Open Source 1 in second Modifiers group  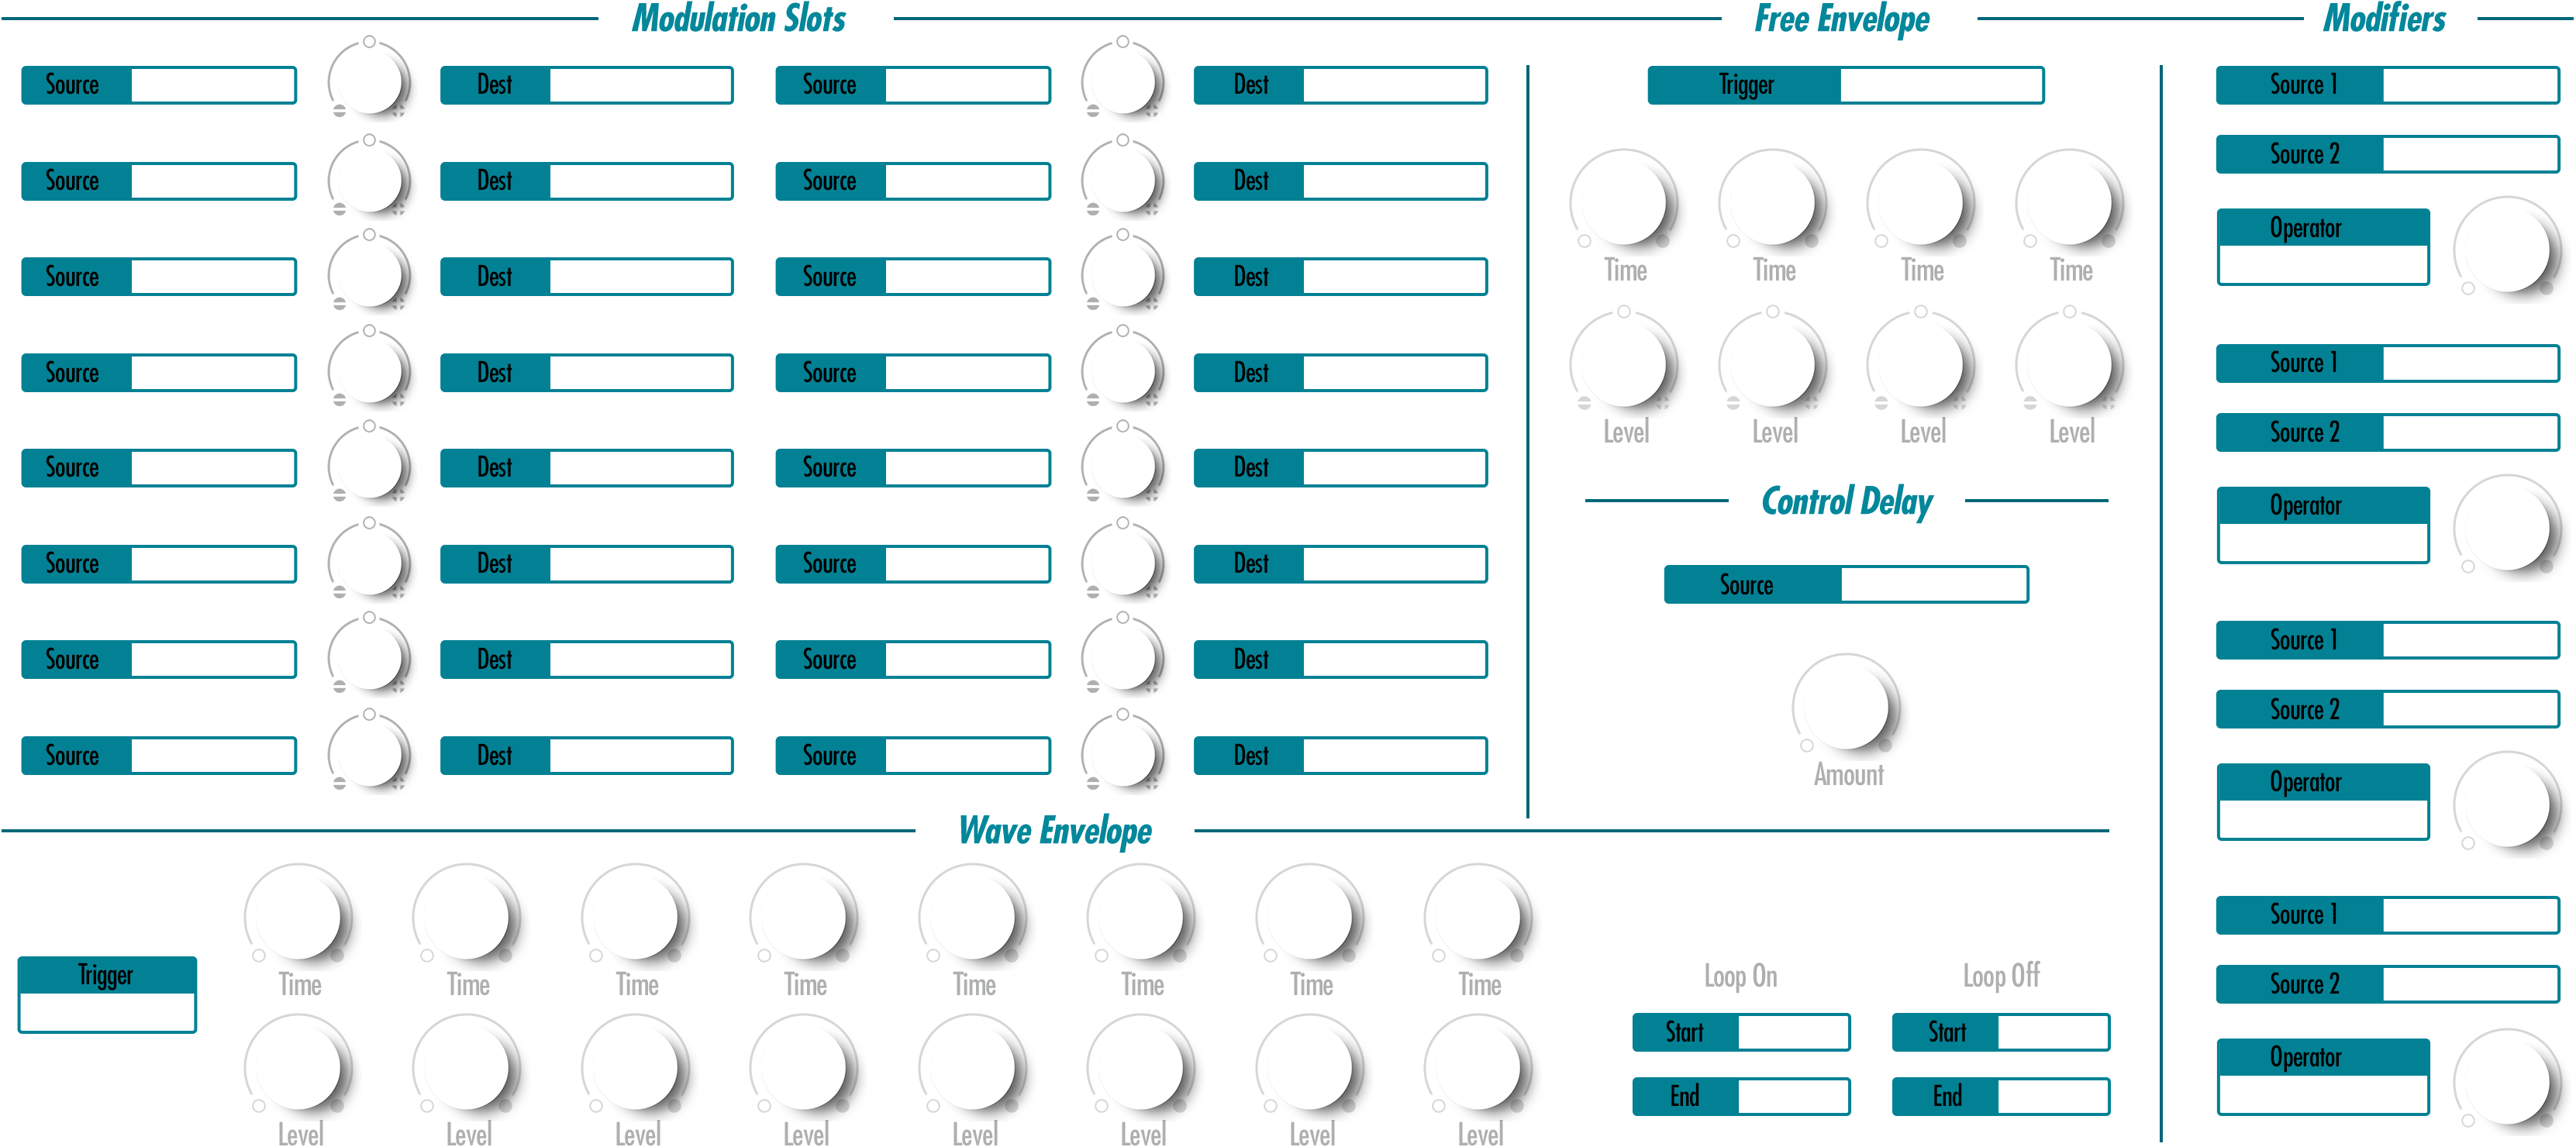pyautogui.click(x=2388, y=363)
